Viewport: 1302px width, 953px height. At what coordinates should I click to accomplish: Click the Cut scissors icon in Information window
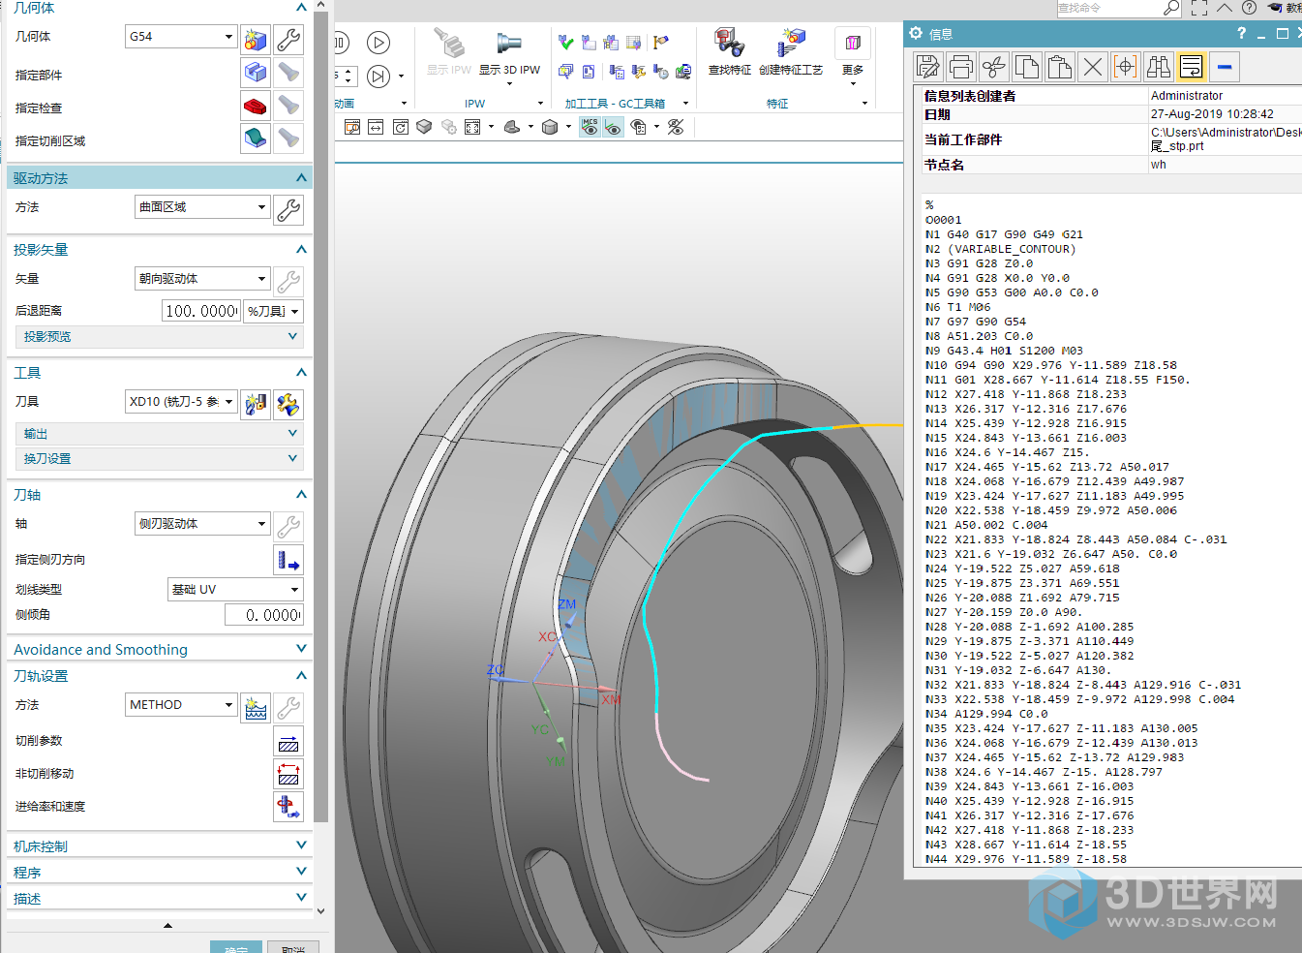pyautogui.click(x=993, y=67)
